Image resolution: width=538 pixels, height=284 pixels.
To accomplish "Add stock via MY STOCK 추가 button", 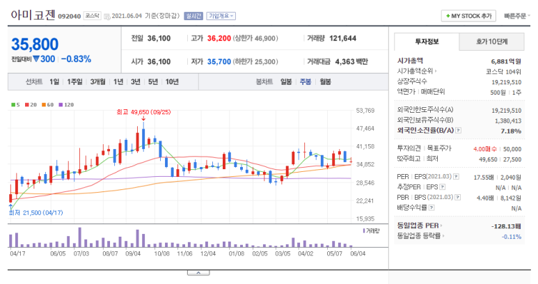I will click(468, 16).
